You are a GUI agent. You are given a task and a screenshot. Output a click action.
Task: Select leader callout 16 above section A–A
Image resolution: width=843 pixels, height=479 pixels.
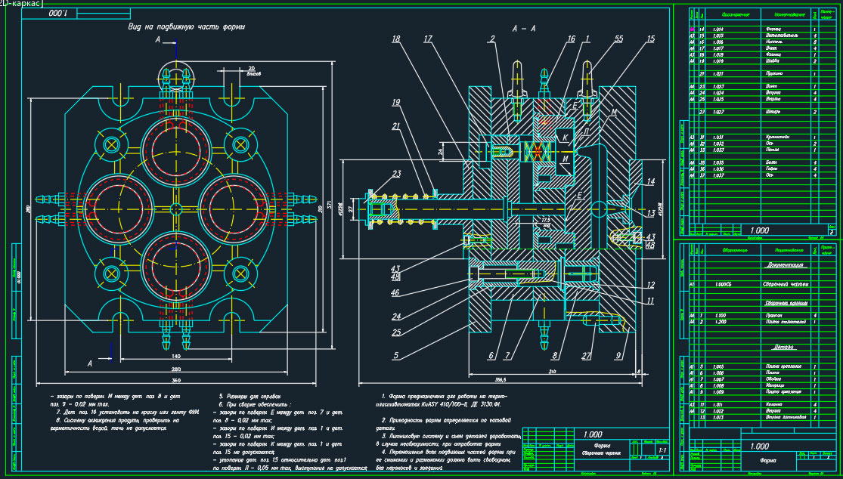[571, 39]
